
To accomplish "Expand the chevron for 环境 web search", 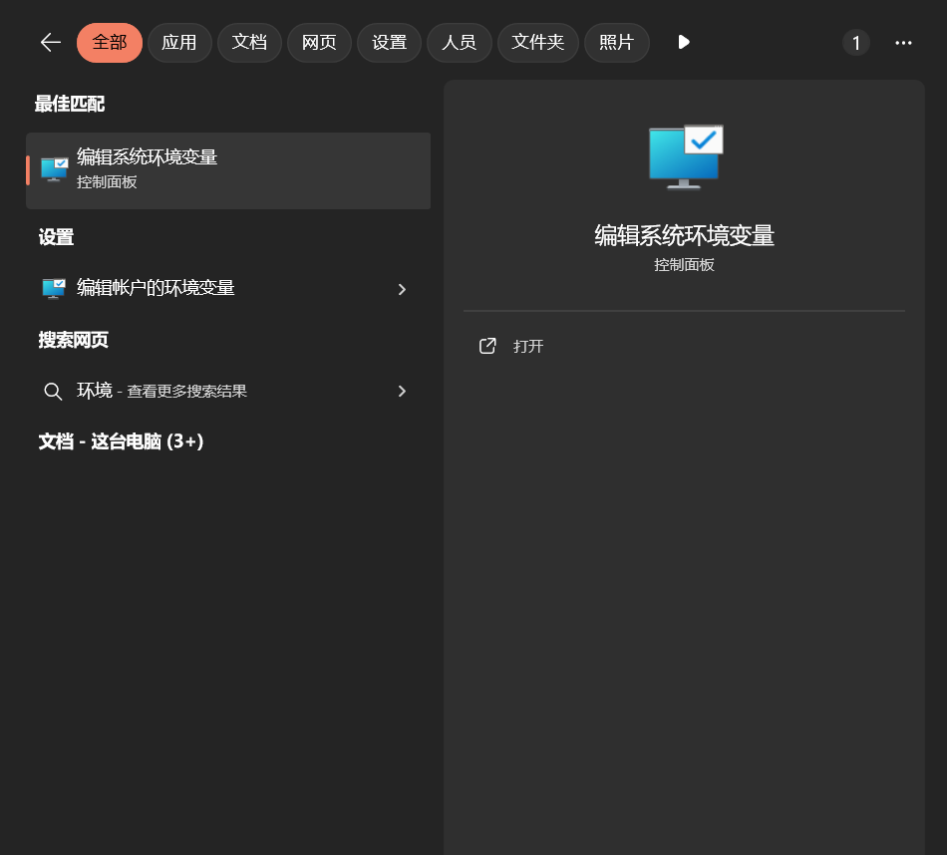I will pos(402,392).
